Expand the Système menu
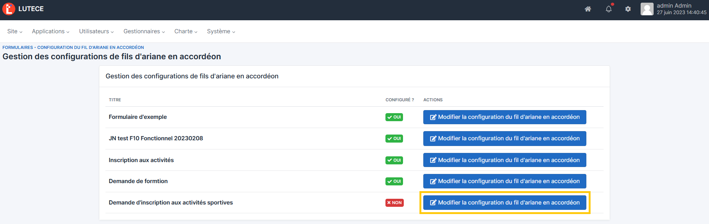The image size is (709, 224). (x=221, y=31)
